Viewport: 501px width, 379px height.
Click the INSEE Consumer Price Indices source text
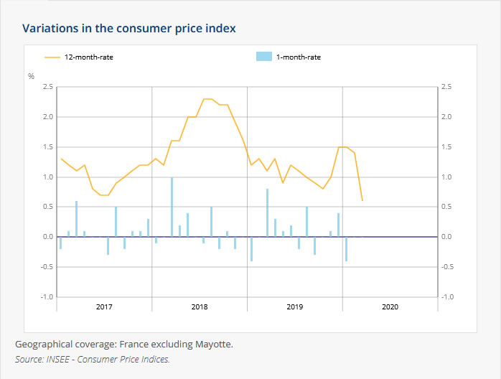tap(93, 359)
